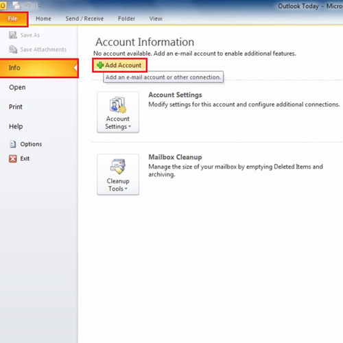Click 'Modify settings for this account' description
The width and height of the screenshot is (343, 343).
point(244,104)
